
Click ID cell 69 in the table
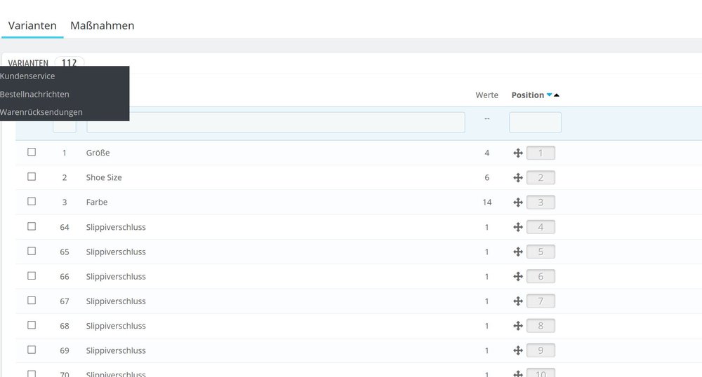(65, 350)
